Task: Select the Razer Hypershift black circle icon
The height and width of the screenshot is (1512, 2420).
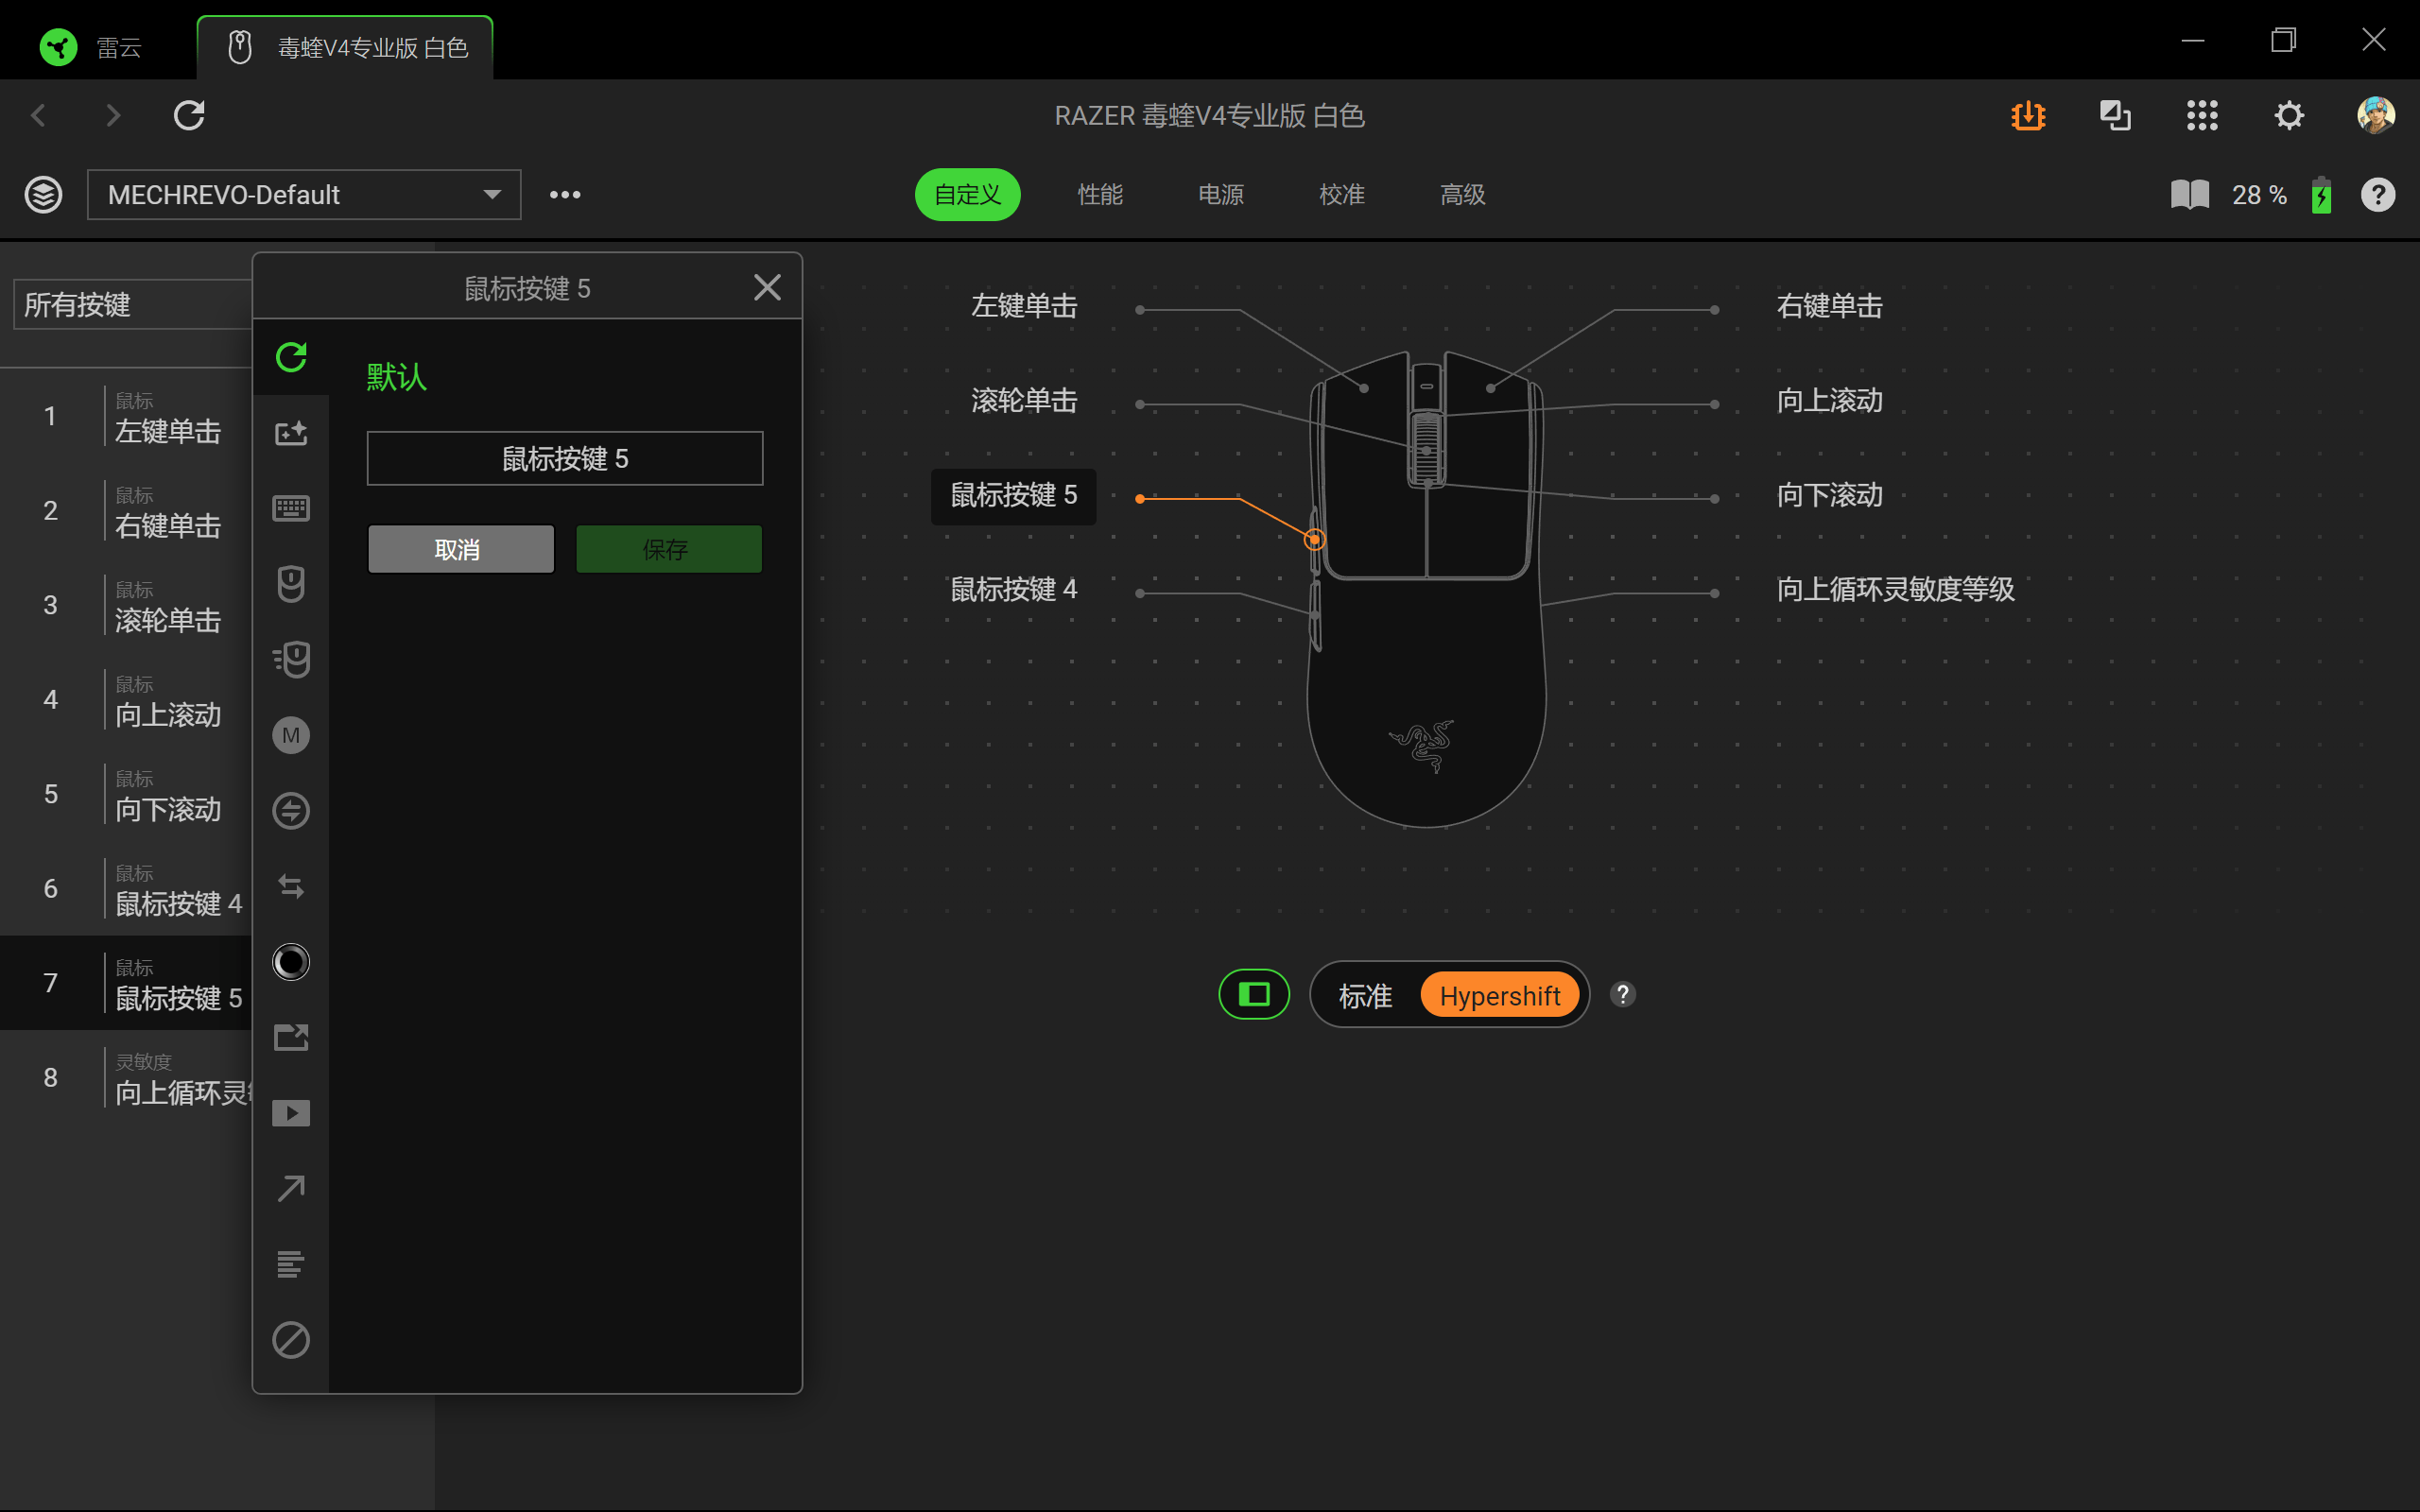Action: click(291, 962)
